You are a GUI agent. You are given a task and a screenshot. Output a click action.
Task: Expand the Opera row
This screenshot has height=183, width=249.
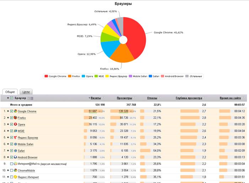coord(8,124)
